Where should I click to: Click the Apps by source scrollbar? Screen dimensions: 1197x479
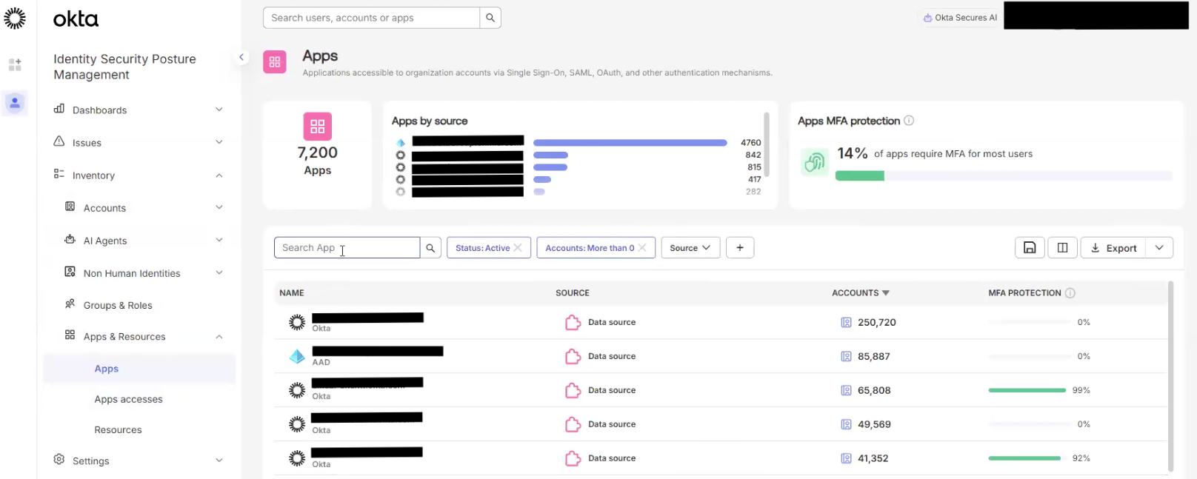[x=766, y=145]
